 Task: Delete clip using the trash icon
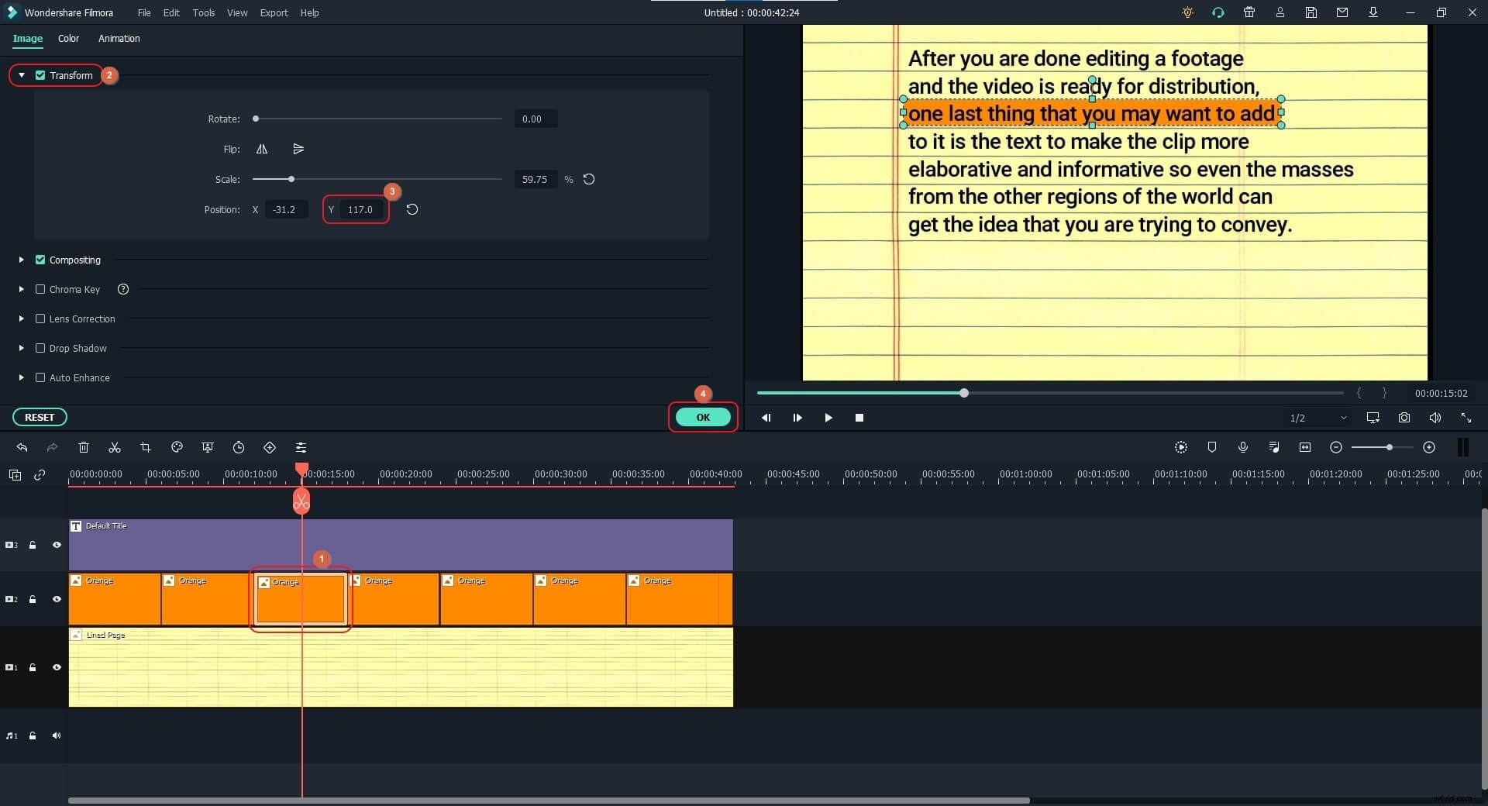click(83, 448)
